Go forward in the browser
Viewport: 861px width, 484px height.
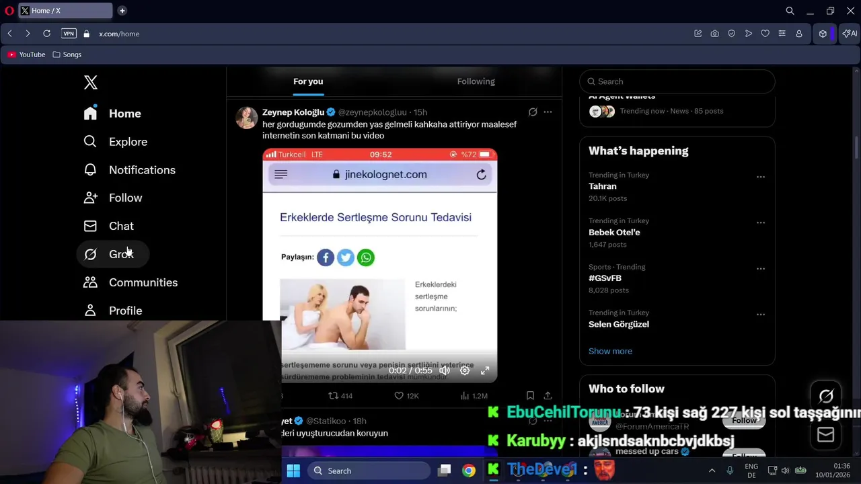point(28,34)
